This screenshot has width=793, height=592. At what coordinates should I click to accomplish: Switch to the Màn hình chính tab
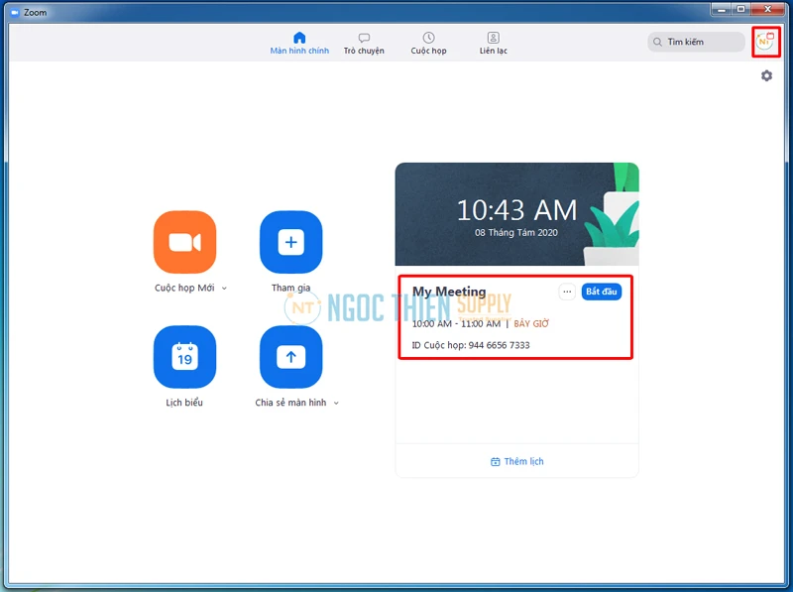click(299, 44)
